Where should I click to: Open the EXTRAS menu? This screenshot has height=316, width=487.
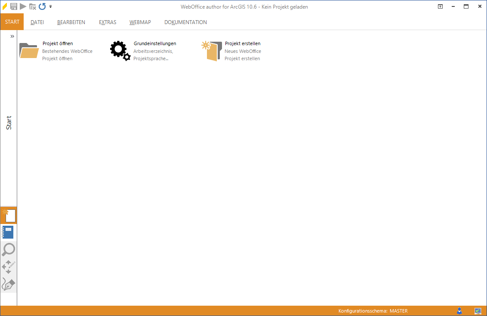(108, 22)
